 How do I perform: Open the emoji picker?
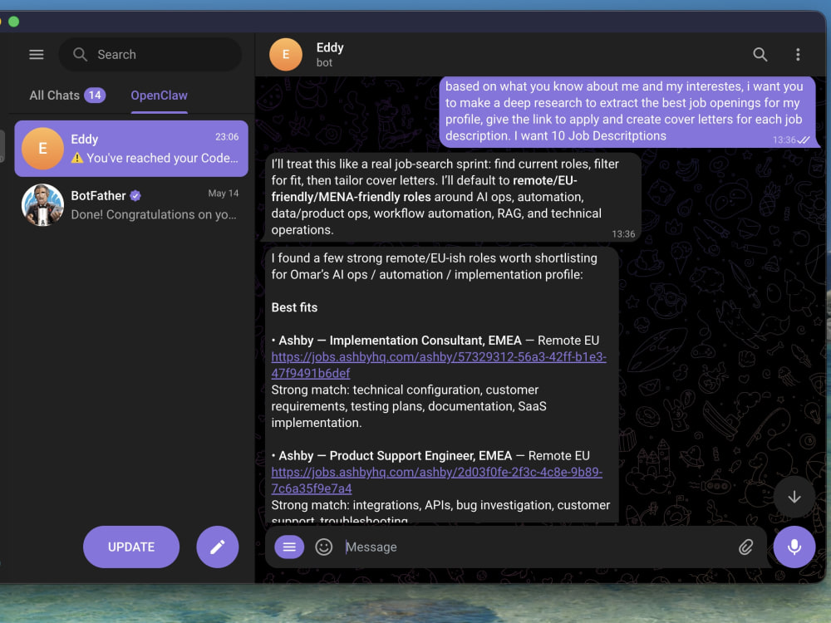coord(324,547)
